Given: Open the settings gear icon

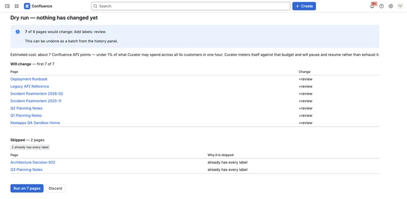Looking at the screenshot, I should point(390,6).
